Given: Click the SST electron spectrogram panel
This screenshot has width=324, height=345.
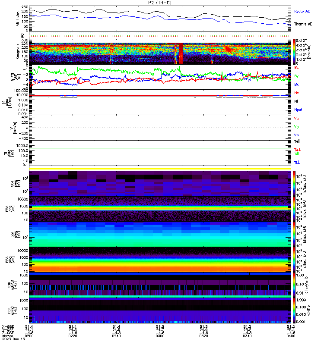Looking at the screenshot, I should (x=160, y=234).
